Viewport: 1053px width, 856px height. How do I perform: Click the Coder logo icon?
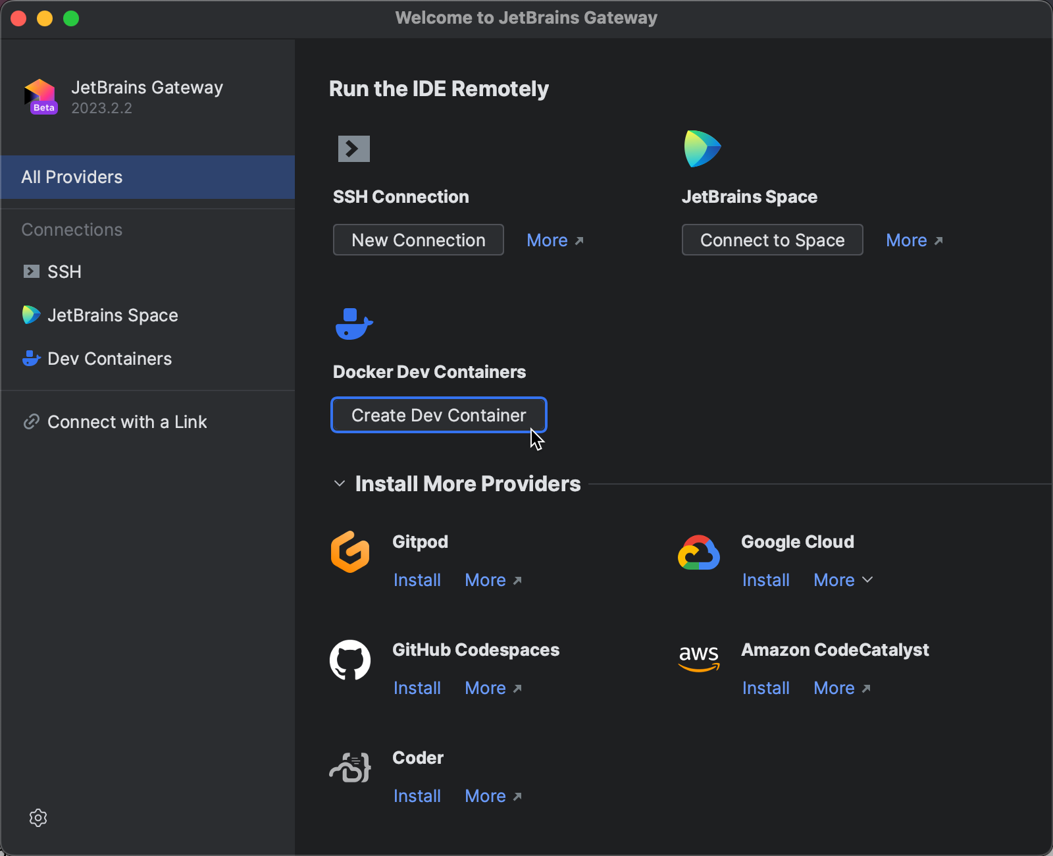(x=350, y=768)
